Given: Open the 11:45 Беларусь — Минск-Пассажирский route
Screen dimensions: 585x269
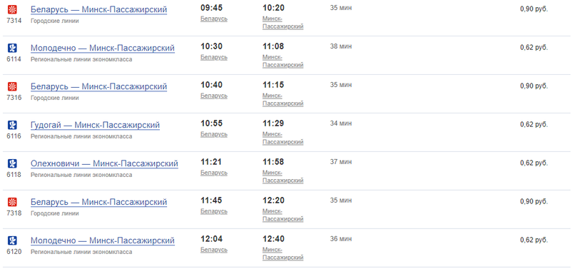Looking at the screenshot, I should tap(99, 202).
